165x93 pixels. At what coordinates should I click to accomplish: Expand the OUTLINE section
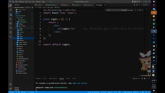16,88
